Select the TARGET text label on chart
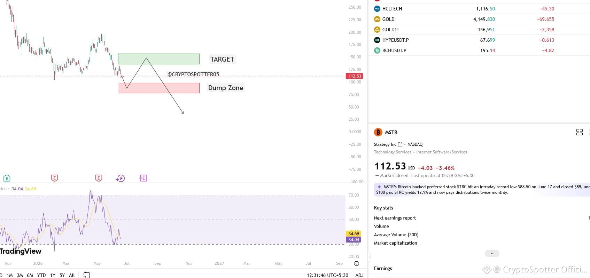 [x=222, y=59]
